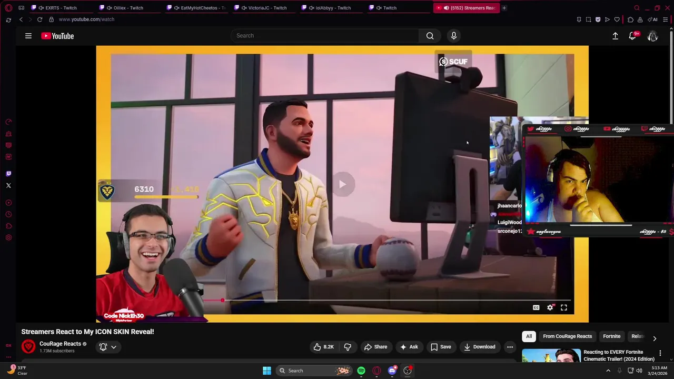Image resolution: width=674 pixels, height=379 pixels.
Task: Click the Ask button
Action: point(409,347)
